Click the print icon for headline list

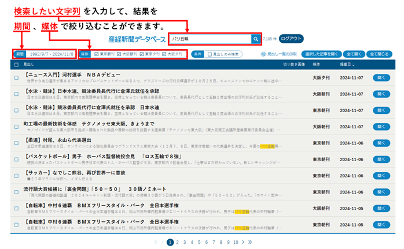tap(264, 54)
